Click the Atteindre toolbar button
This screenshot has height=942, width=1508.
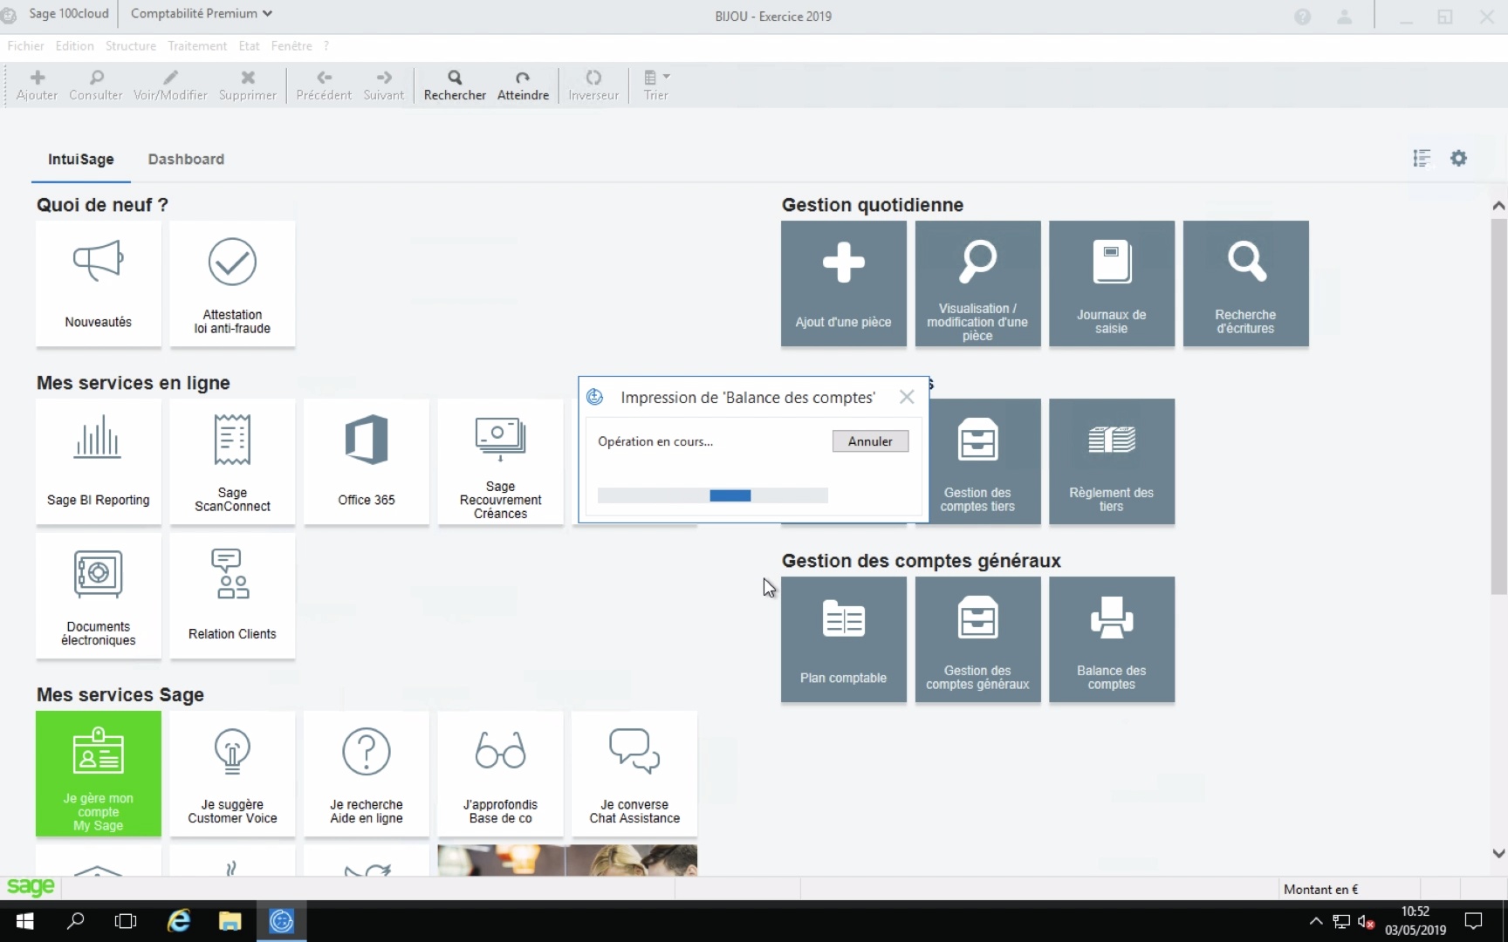click(x=523, y=85)
